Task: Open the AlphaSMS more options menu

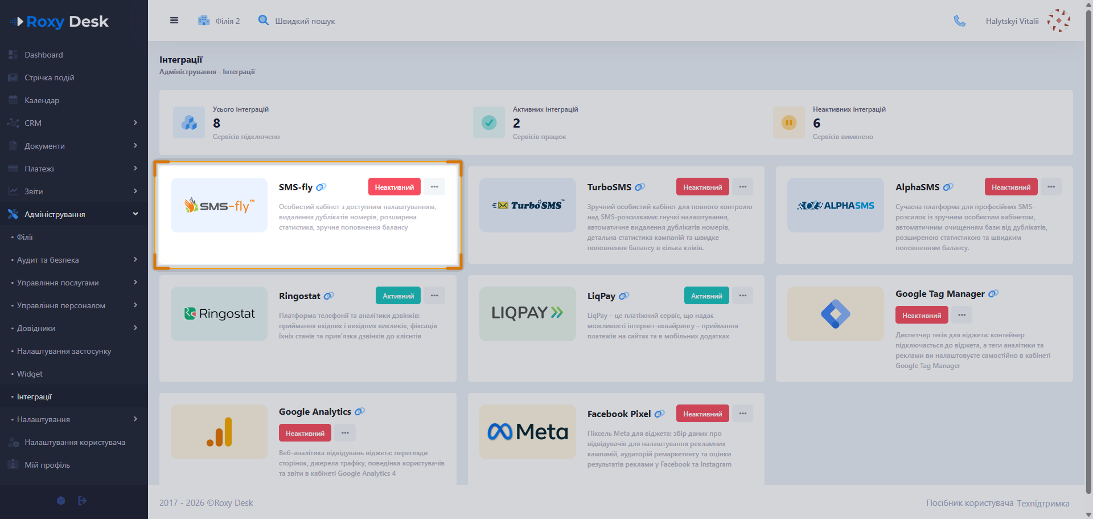Action: 1051,187
